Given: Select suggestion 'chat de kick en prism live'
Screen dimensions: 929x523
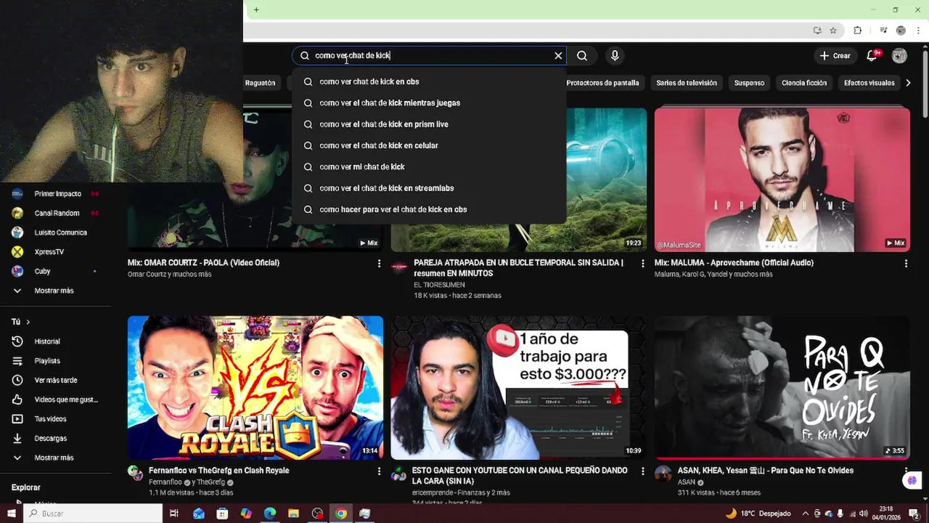Looking at the screenshot, I should (429, 124).
